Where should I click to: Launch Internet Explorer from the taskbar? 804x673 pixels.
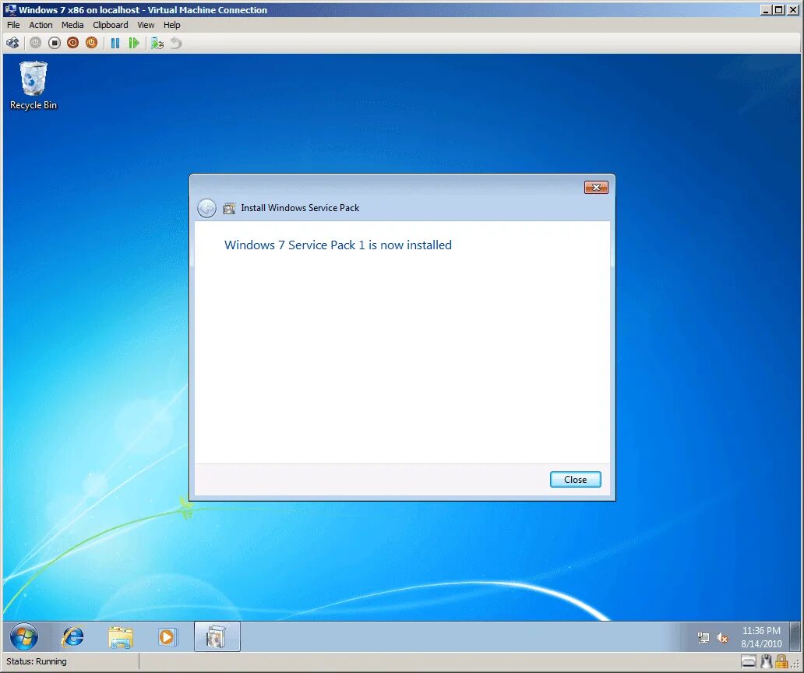(x=72, y=637)
